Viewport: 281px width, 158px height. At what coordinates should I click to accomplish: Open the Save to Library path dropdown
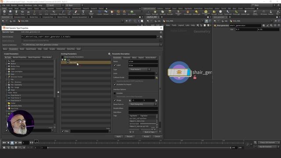click(x=158, y=37)
